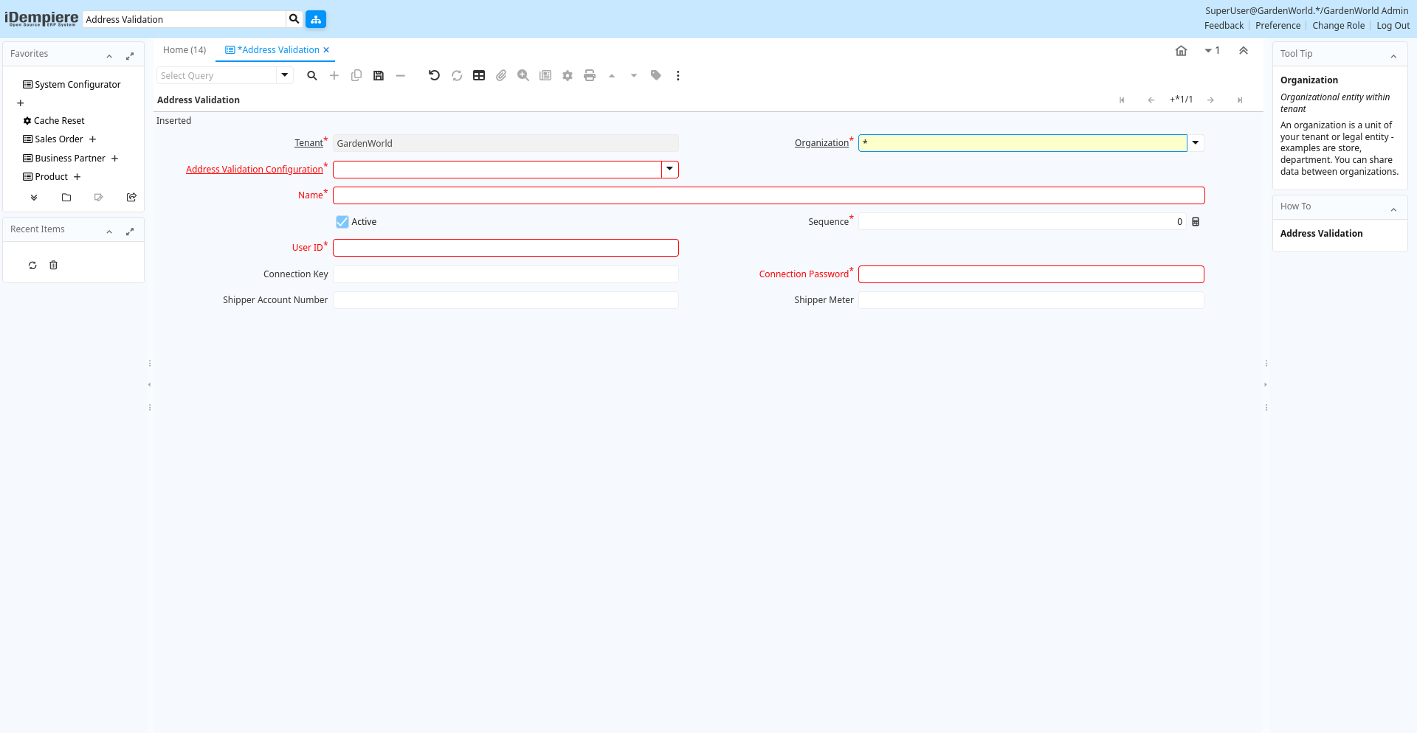The width and height of the screenshot is (1417, 733).
Task: Open Sales Order from Favorites
Action: point(59,139)
